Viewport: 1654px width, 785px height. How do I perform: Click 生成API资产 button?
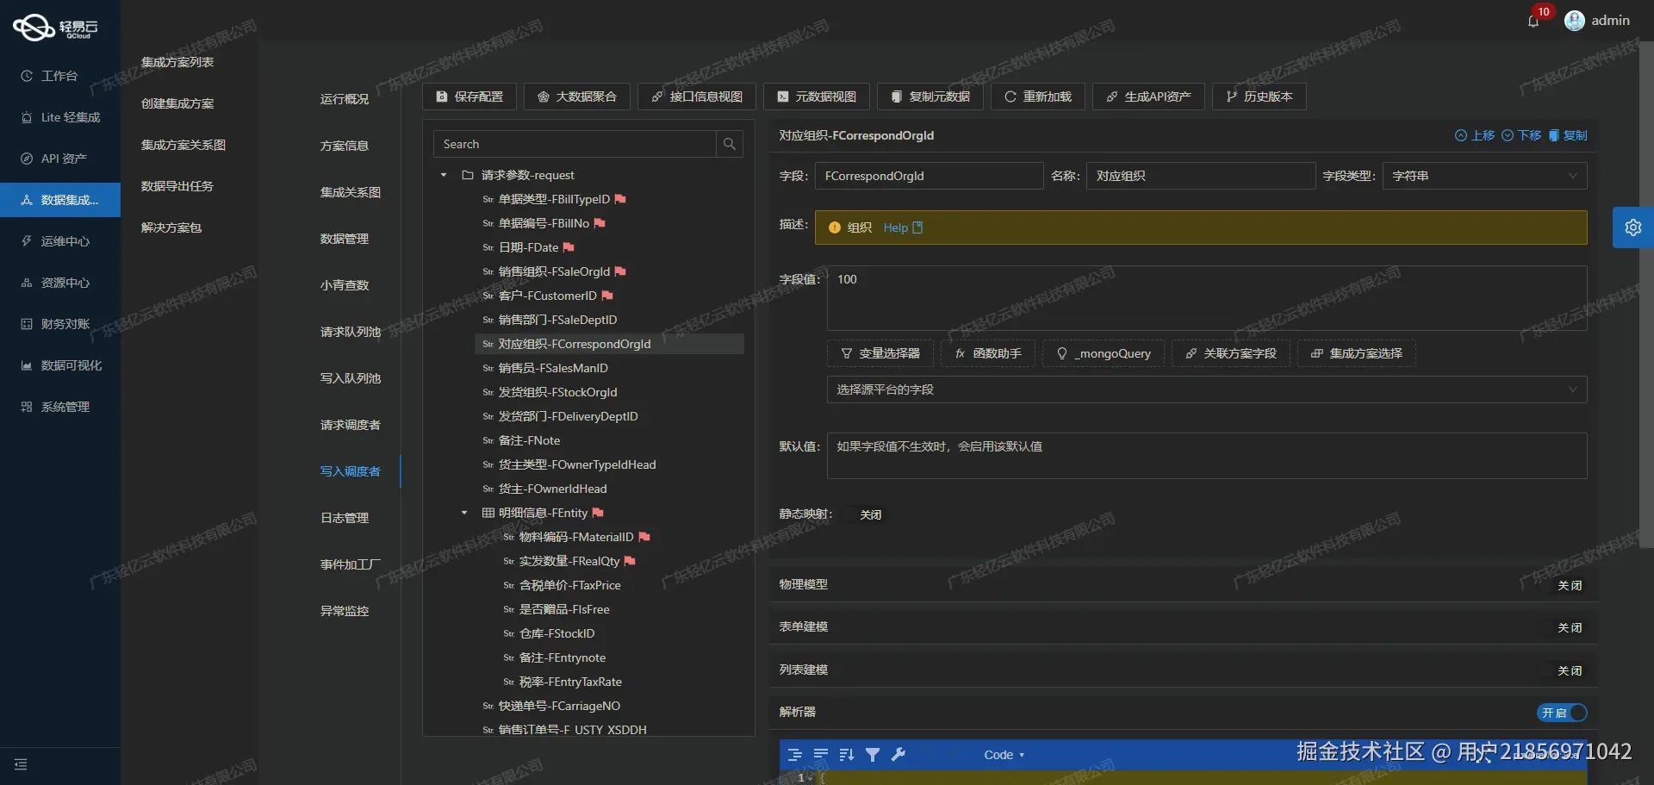(1149, 97)
